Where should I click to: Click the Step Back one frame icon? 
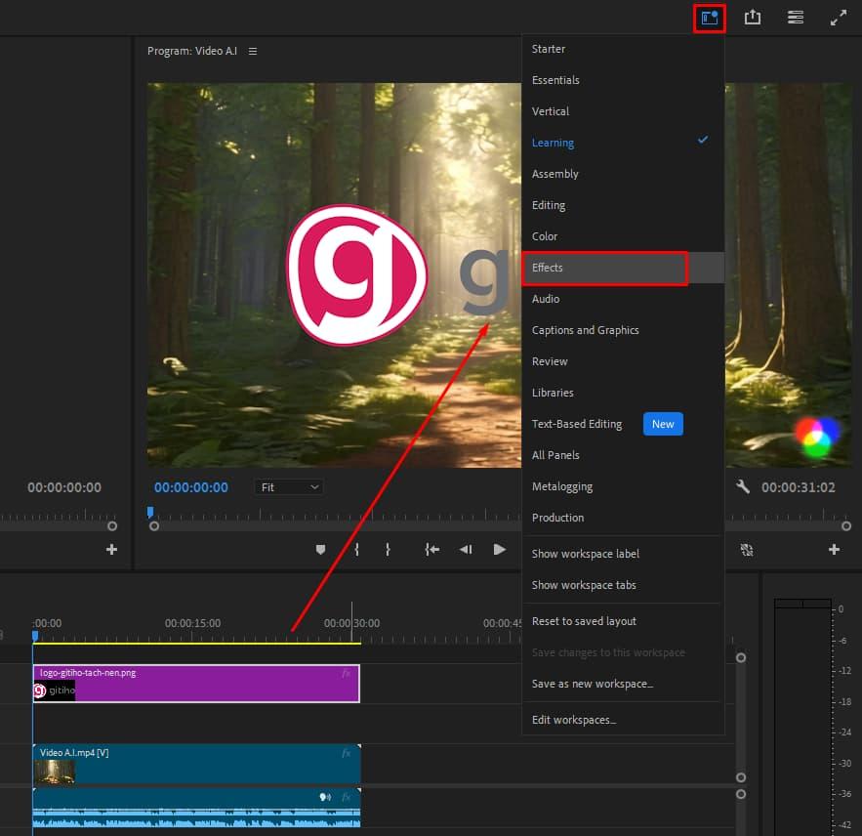tap(466, 550)
